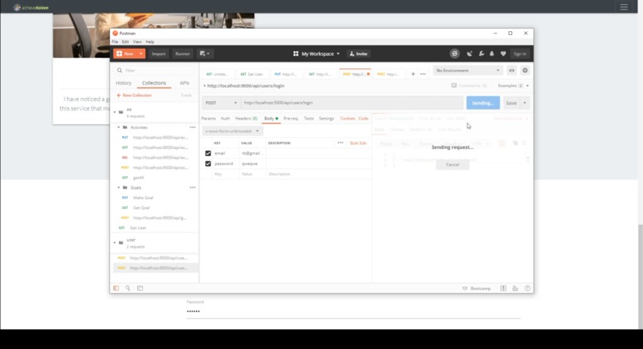Open Bootcamp in the status bar
The image size is (643, 349).
click(476, 288)
